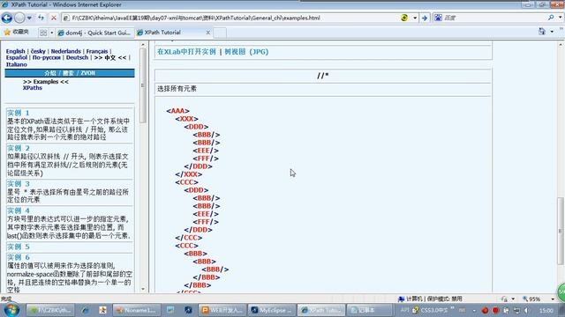Screen dimensions: 565x317
Task: Click the main page vertical scrollbar thumb
Action: [x=561, y=230]
